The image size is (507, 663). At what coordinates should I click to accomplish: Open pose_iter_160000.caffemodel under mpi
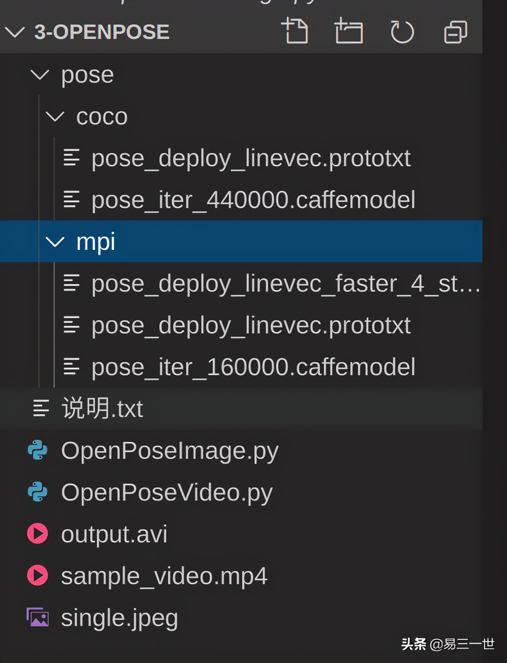click(x=253, y=367)
